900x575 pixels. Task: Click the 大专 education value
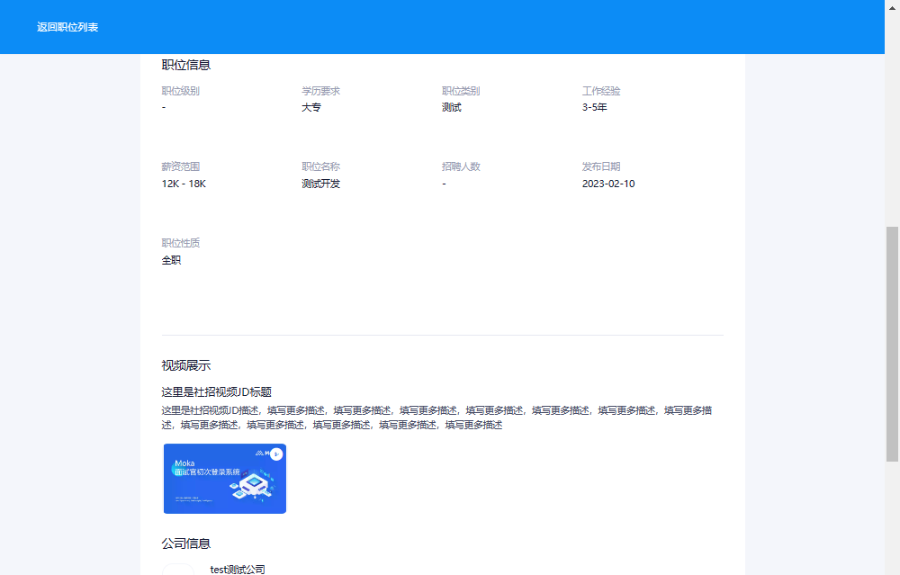(x=311, y=107)
